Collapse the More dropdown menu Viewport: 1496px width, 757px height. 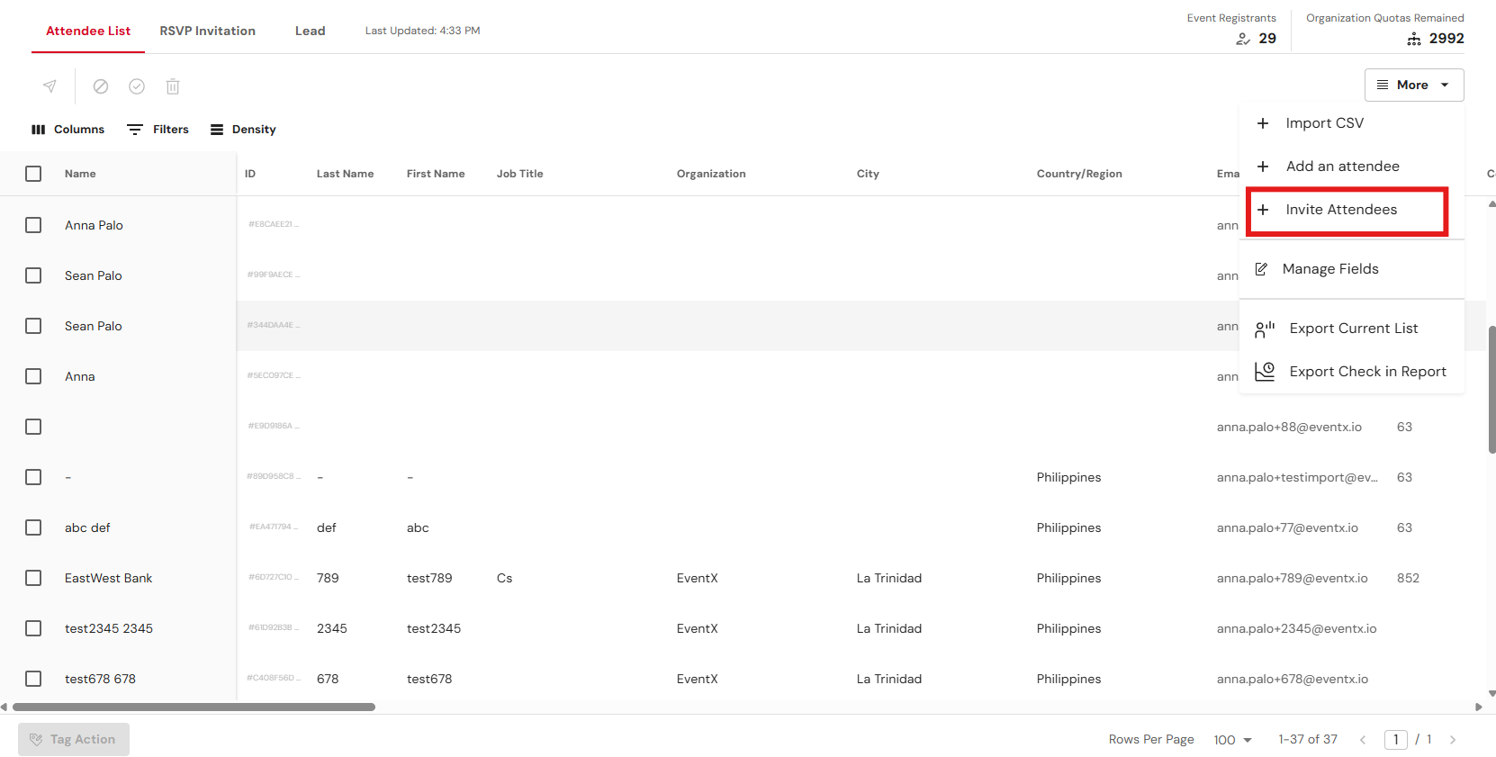[x=1413, y=85]
